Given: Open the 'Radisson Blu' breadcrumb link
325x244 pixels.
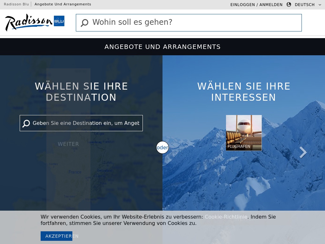Looking at the screenshot, I should [x=16, y=4].
